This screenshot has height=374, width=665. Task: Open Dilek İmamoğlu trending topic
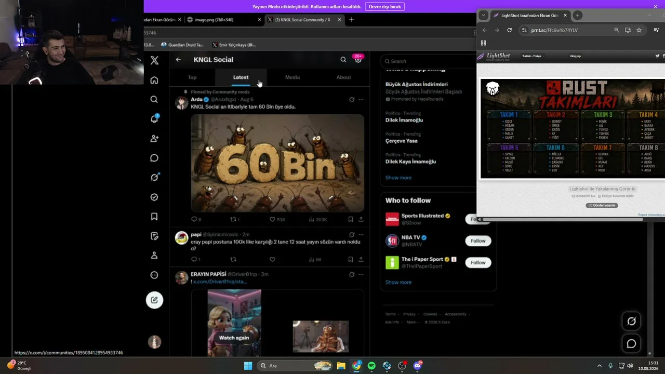point(404,120)
